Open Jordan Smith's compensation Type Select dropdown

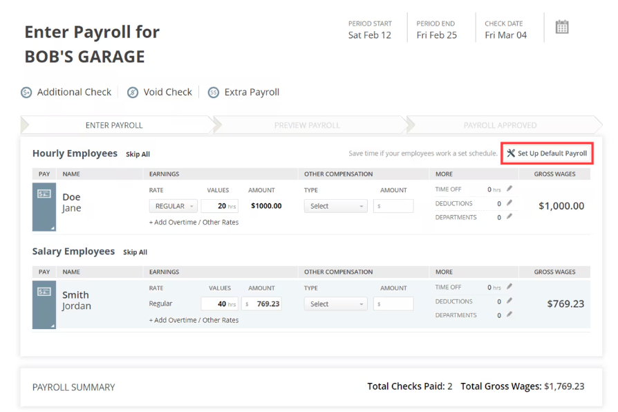[335, 303]
